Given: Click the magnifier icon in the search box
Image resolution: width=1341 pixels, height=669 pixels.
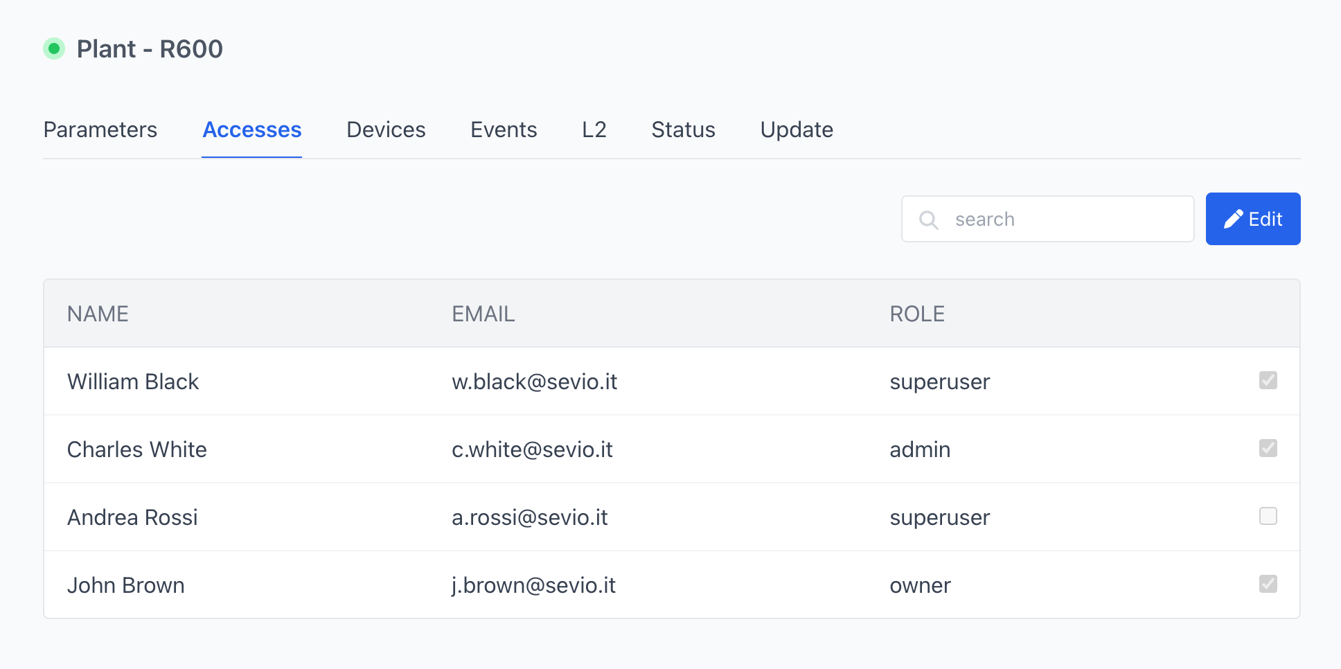Looking at the screenshot, I should click(928, 220).
